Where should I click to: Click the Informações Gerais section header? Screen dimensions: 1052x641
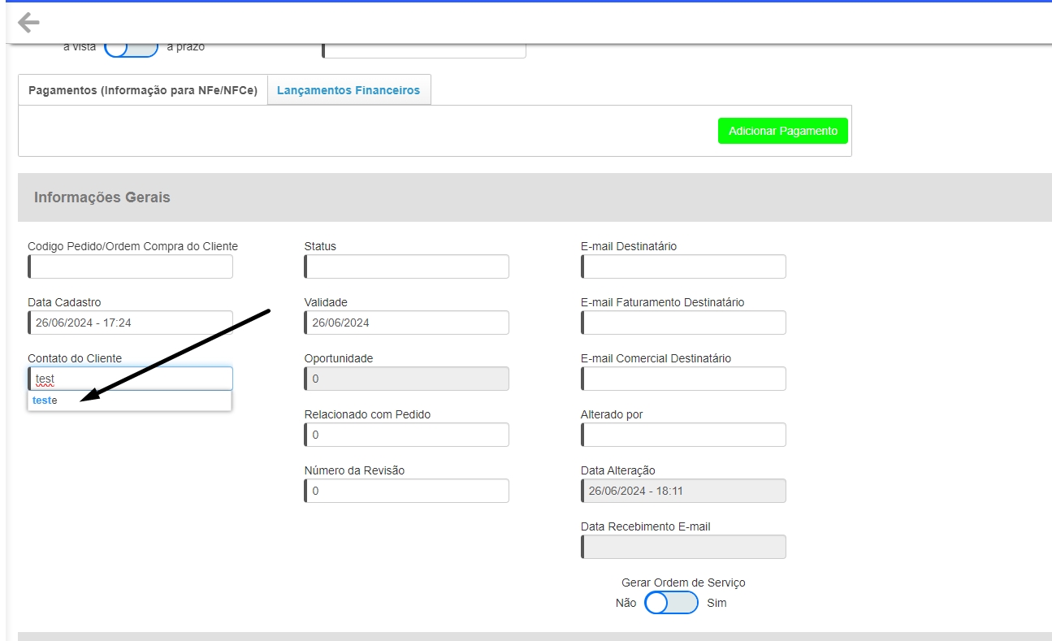[102, 197]
